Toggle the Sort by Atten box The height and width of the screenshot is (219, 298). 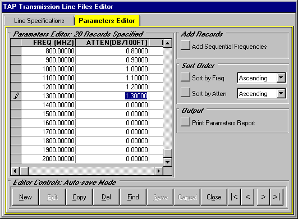(x=185, y=93)
